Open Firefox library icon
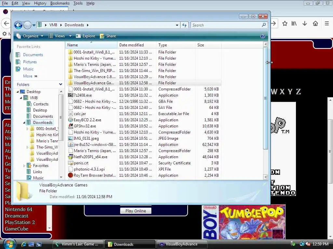Viewport: 333px width, 249px height. (x=294, y=23)
